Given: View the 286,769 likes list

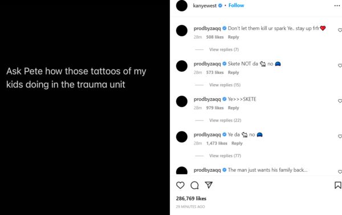Looking at the screenshot, I should [x=191, y=199].
